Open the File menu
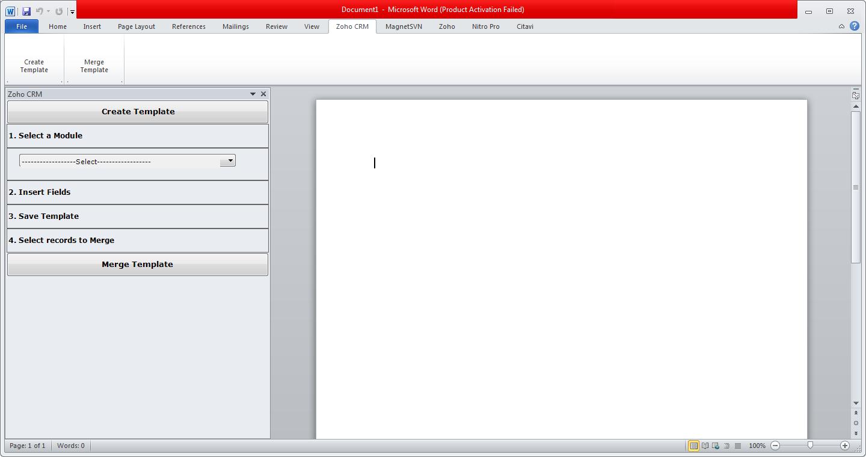The image size is (866, 457). (21, 26)
